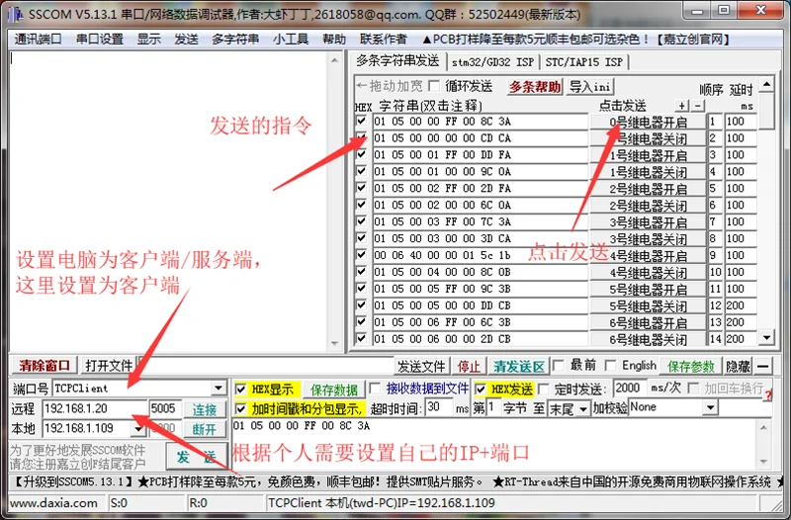791x520 pixels.
Task: Click the large 发送 send button
Action: pyautogui.click(x=196, y=457)
